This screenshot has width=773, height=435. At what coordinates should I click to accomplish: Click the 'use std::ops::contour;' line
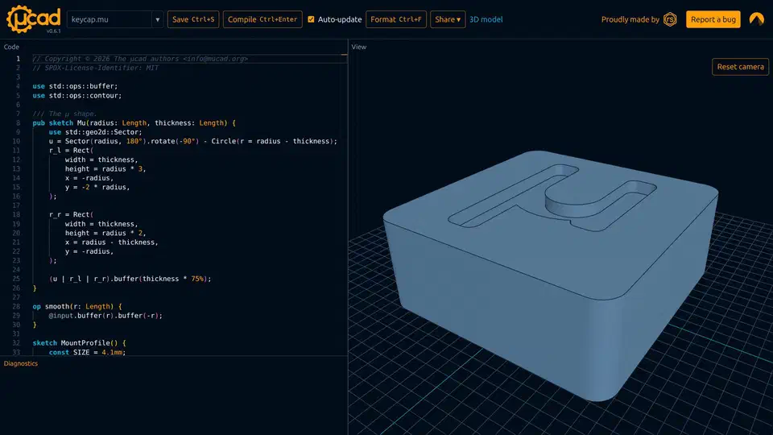(77, 96)
